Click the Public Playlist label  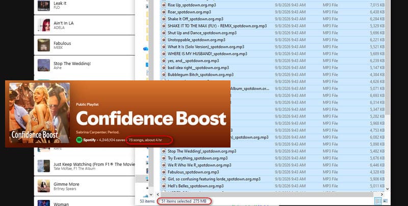click(x=87, y=104)
